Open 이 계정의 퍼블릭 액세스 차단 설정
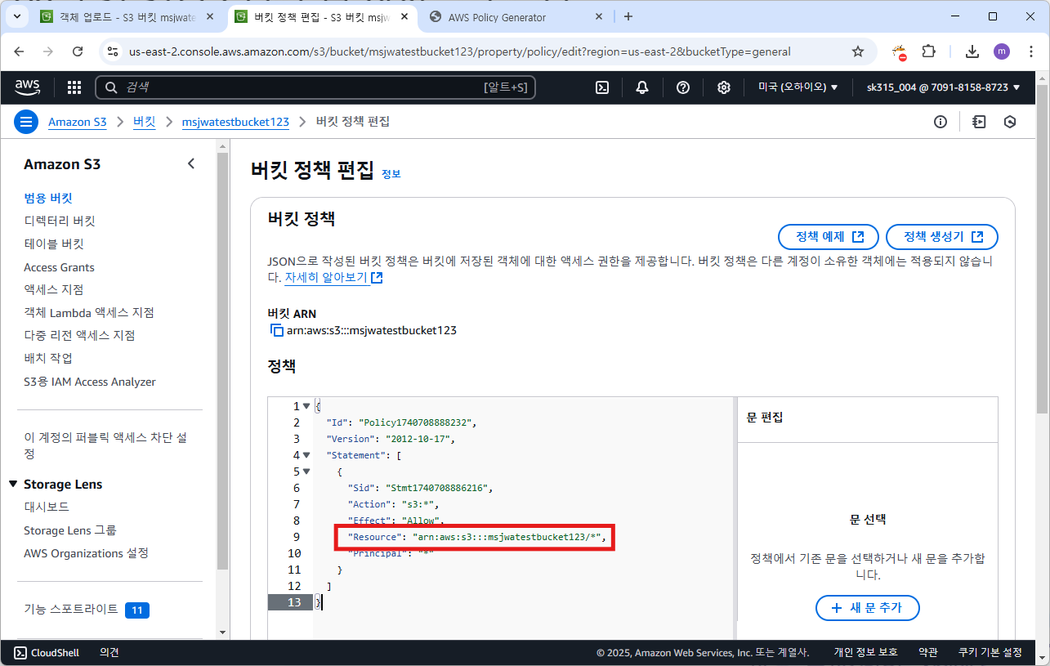The width and height of the screenshot is (1050, 666). point(105,445)
